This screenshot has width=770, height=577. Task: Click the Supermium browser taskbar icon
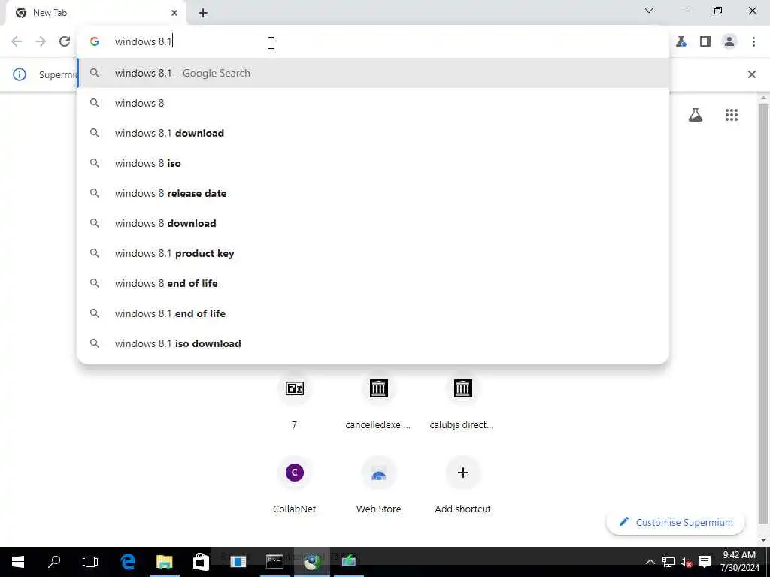click(312, 562)
